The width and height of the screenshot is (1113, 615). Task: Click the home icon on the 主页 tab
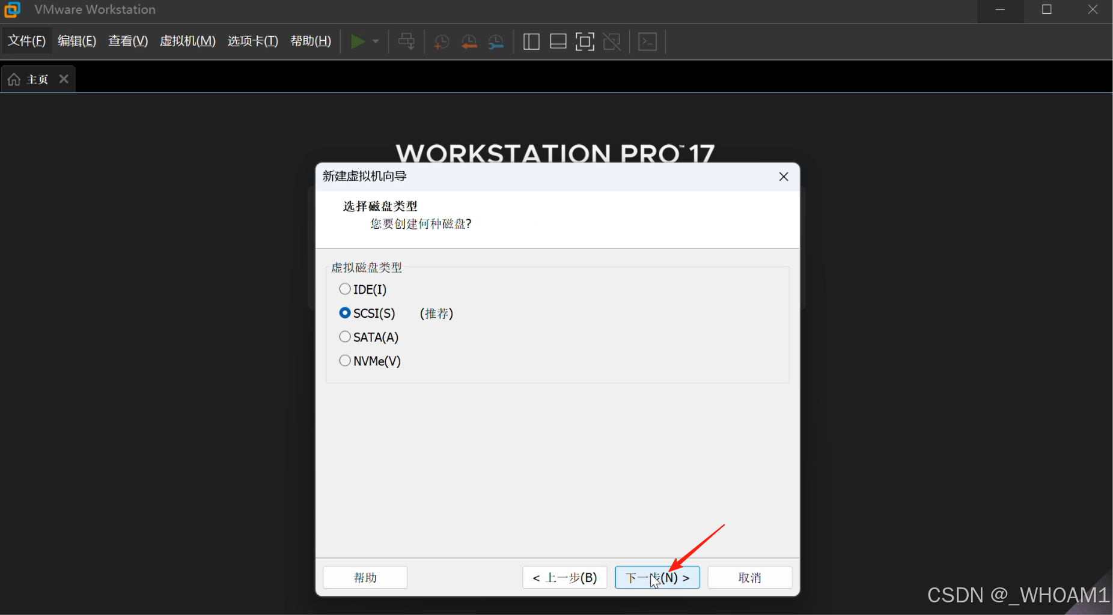14,79
